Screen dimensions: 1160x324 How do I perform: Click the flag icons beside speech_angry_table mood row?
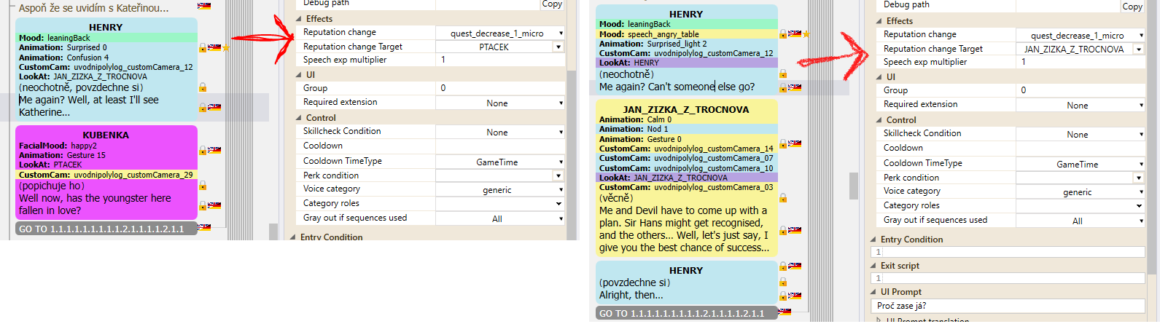point(795,34)
